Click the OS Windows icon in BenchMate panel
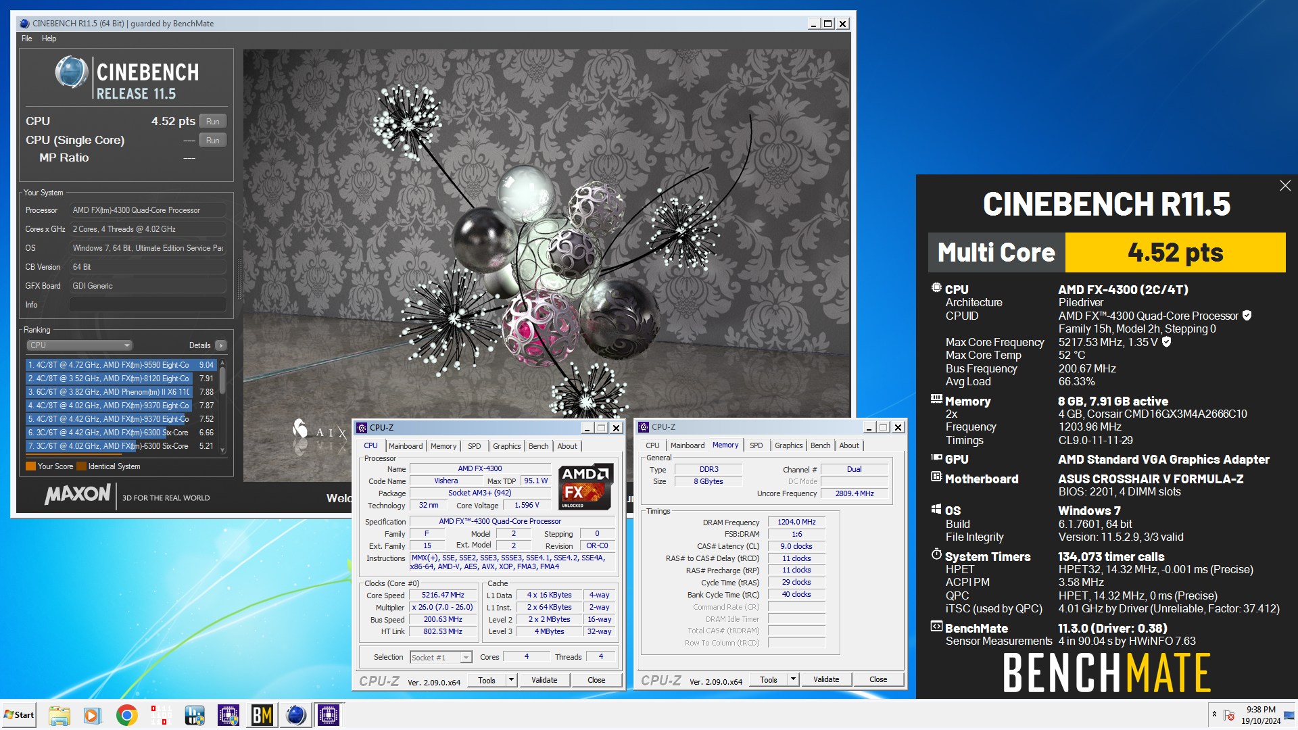The height and width of the screenshot is (730, 1298). coord(936,509)
